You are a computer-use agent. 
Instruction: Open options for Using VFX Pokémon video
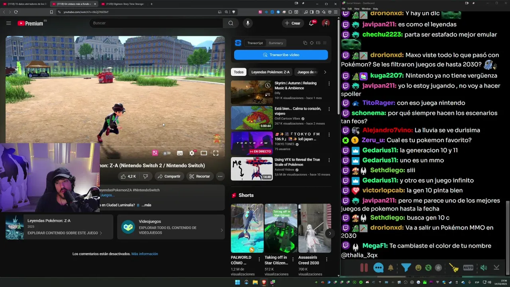[x=329, y=160]
